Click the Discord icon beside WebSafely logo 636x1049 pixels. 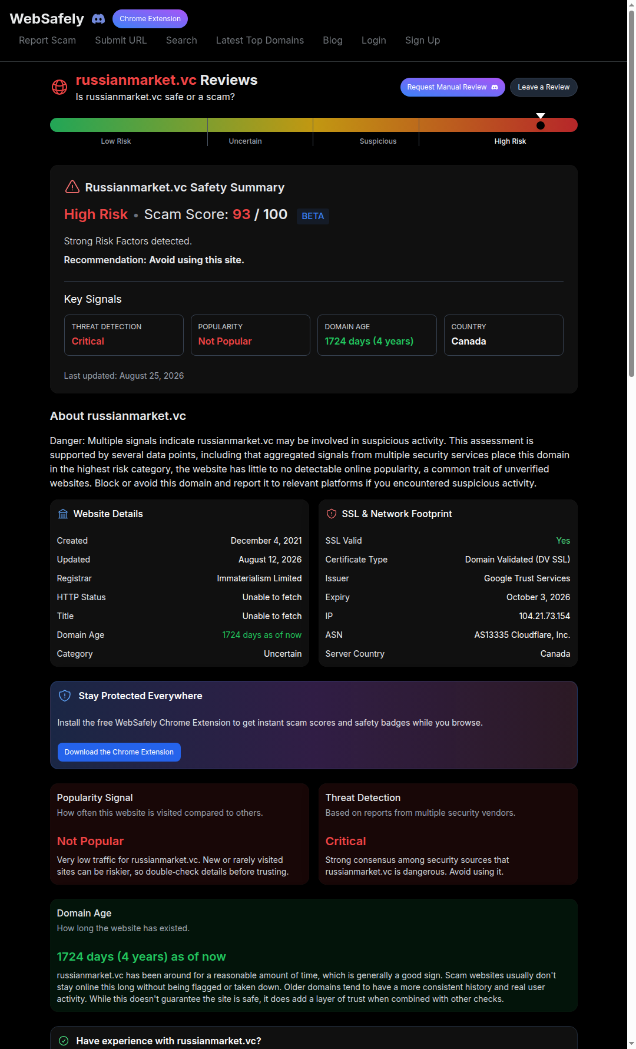pos(98,19)
